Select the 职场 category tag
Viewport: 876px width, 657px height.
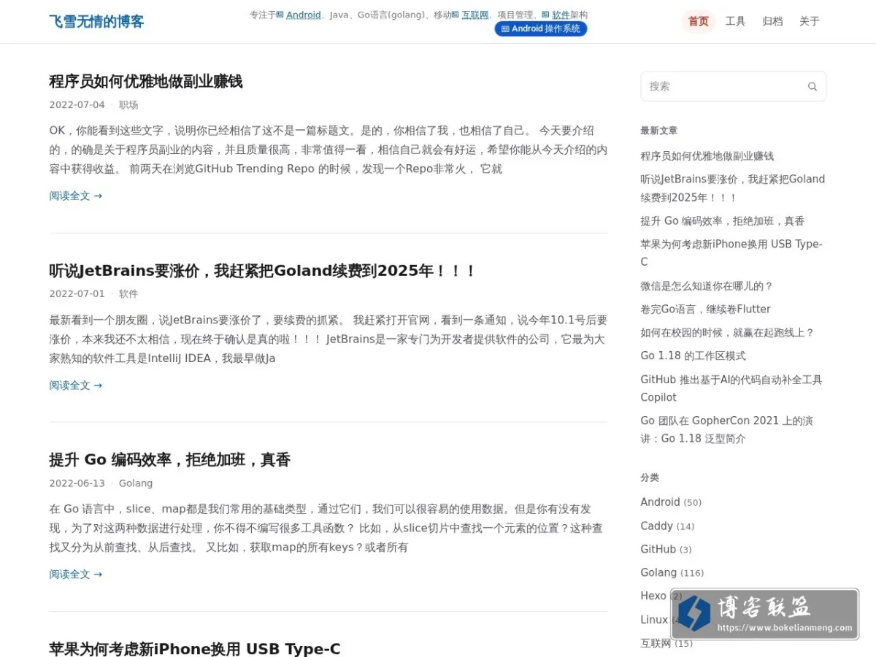(128, 105)
